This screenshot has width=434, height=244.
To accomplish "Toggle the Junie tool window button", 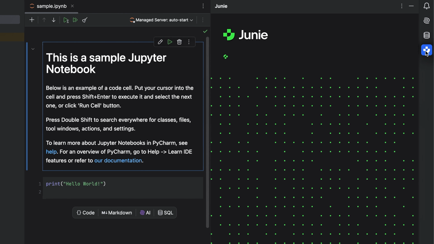I will (426, 50).
